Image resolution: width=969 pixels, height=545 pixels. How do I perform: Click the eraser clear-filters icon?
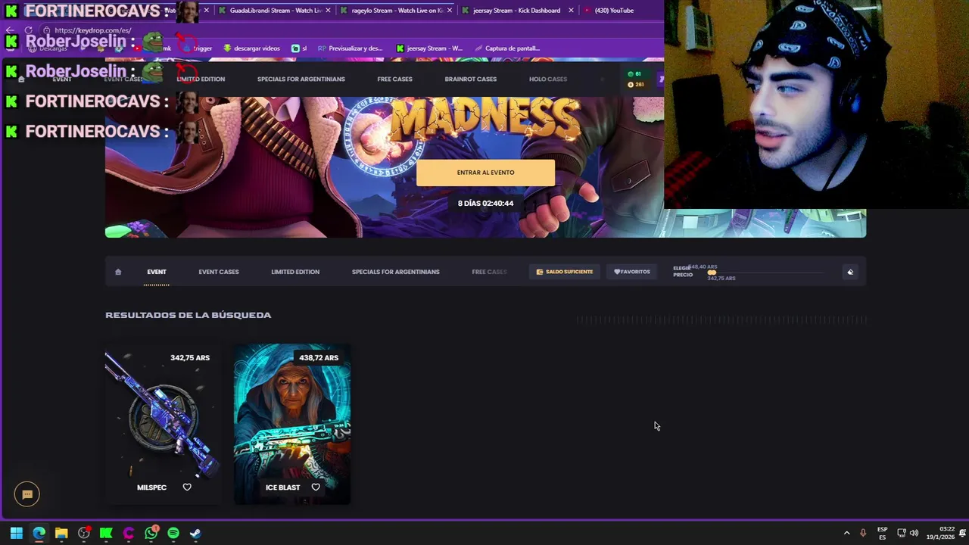(850, 272)
